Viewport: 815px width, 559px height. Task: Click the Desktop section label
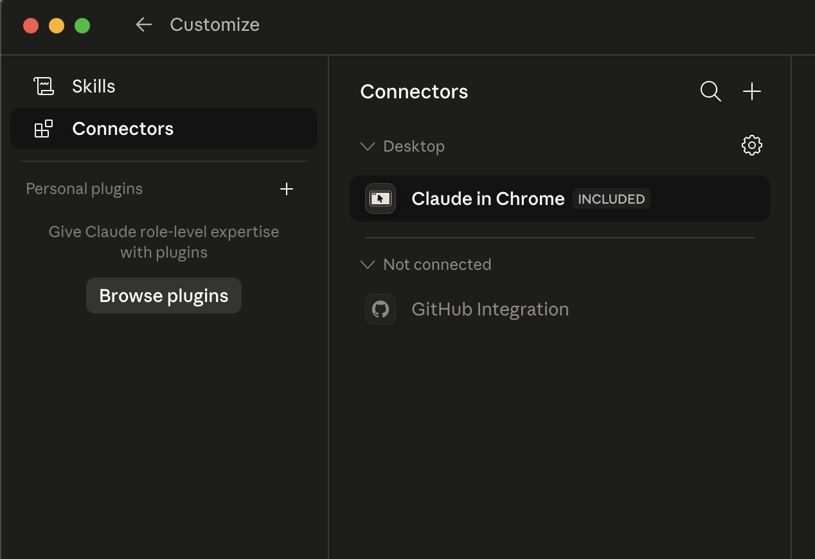coord(414,146)
